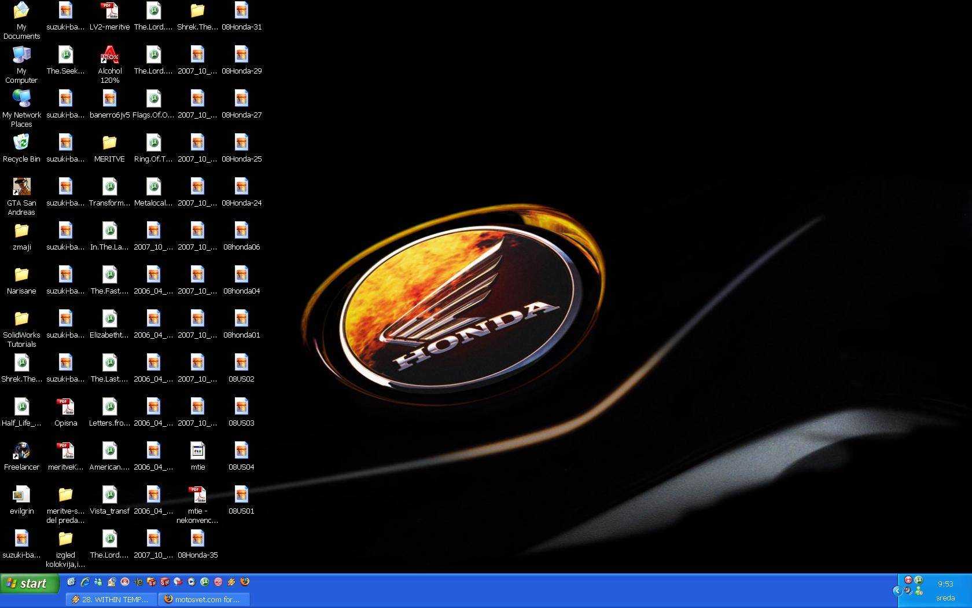Image resolution: width=972 pixels, height=608 pixels.
Task: Select the 08honda04 image
Action: click(241, 280)
